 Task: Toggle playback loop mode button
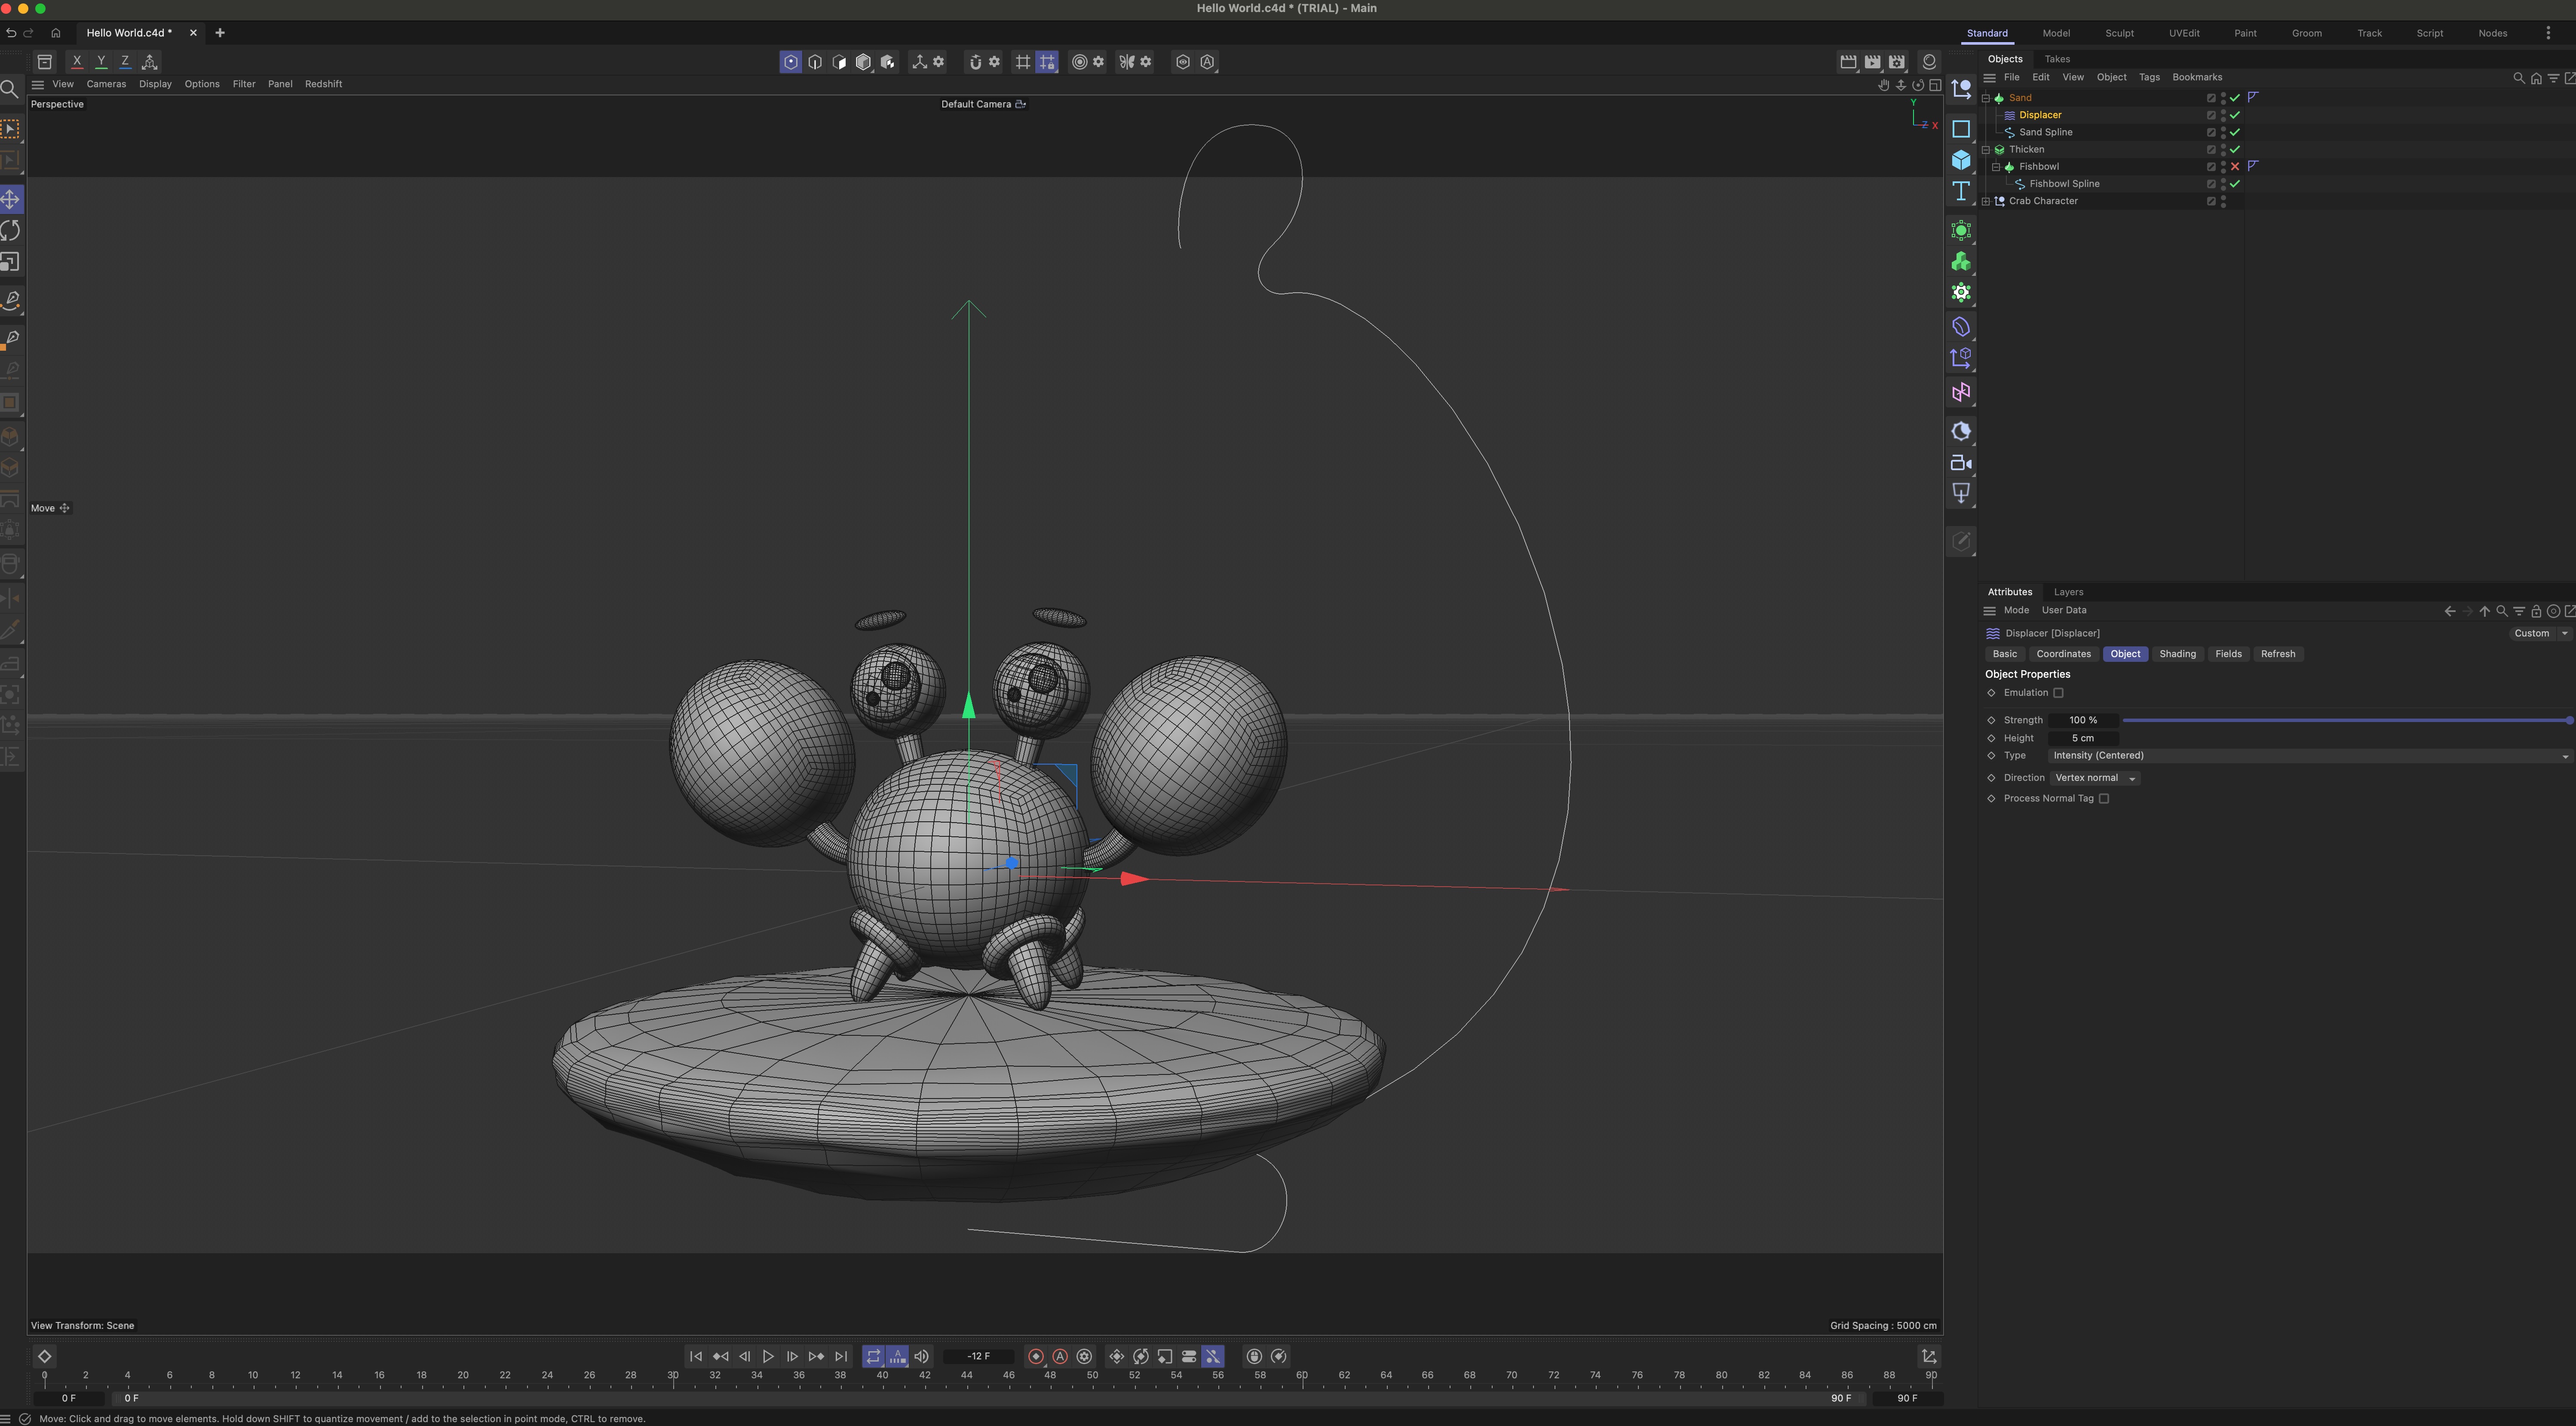pyautogui.click(x=873, y=1357)
